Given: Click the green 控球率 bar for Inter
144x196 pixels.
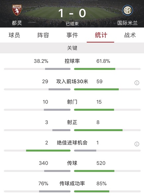Looking at the screenshot, I should click(x=95, y=69).
